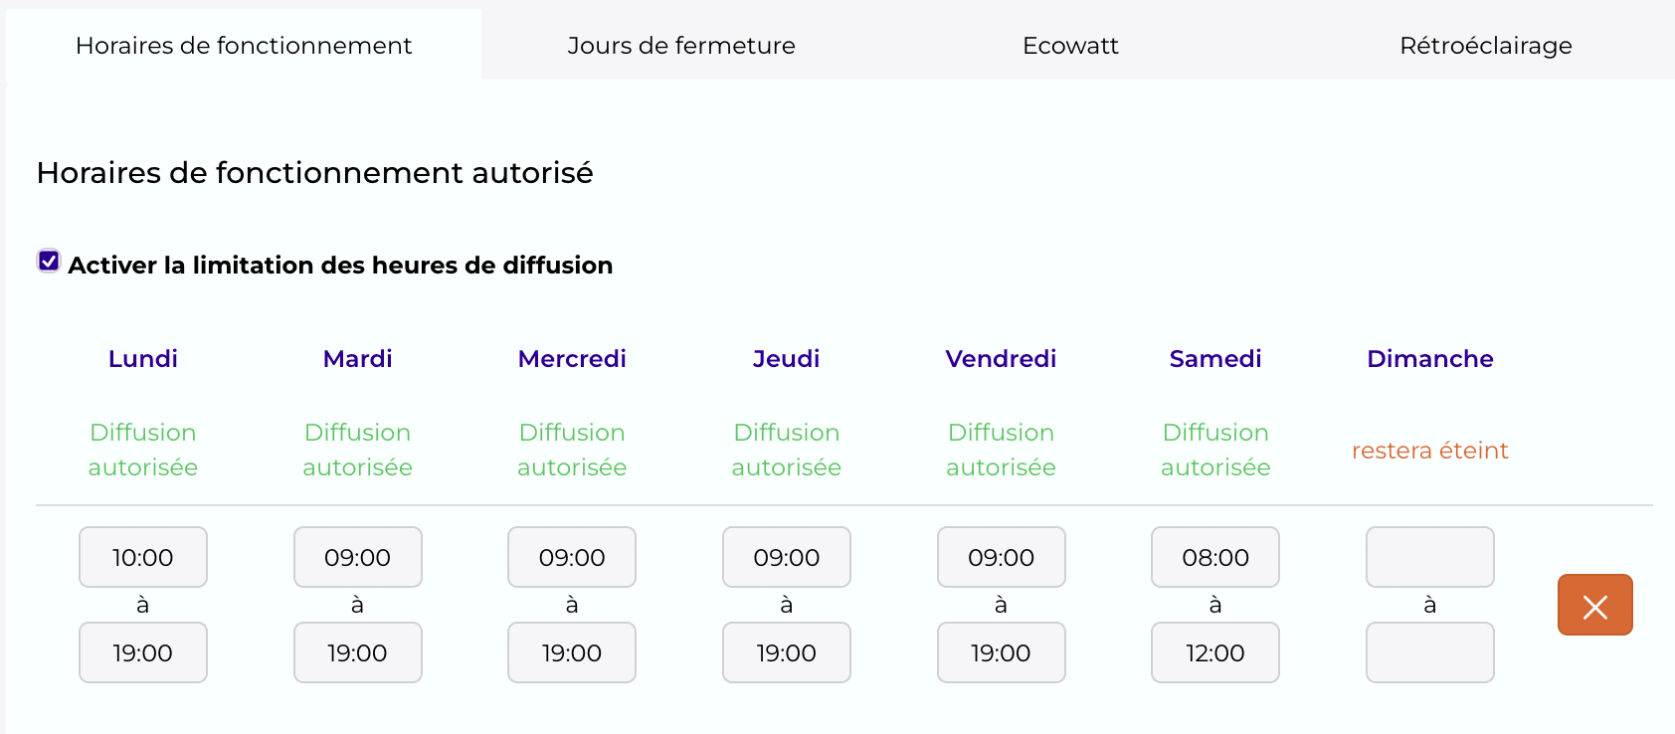
Task: Click empty Dimanche start time field
Action: [1430, 557]
